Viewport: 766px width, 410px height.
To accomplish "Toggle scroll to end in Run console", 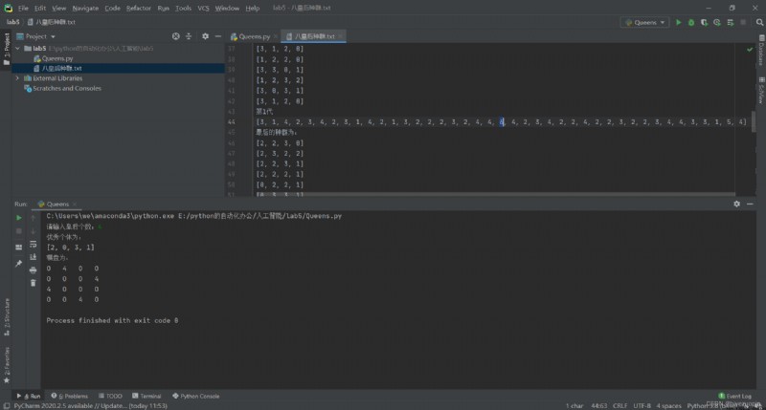I will (x=33, y=257).
